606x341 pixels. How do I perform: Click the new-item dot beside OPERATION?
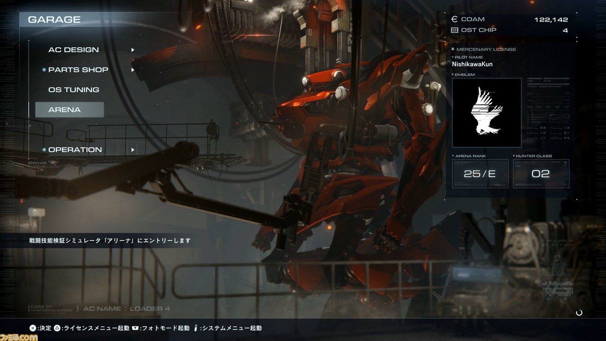coord(44,150)
